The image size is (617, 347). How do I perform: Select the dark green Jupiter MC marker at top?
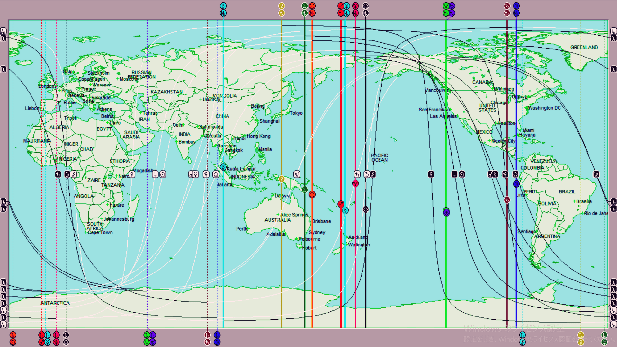click(305, 9)
